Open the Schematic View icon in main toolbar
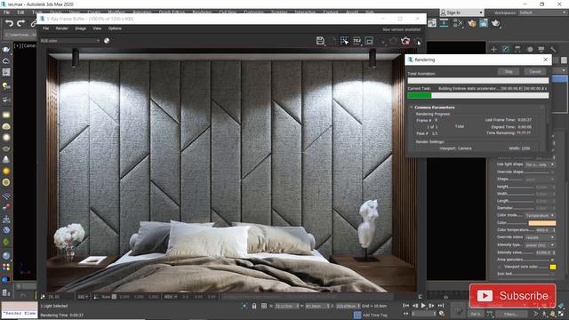The image size is (569, 320). tap(445, 23)
